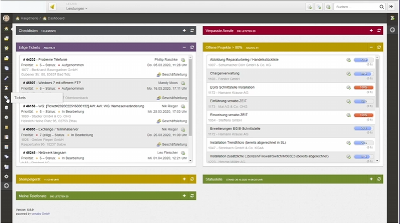The height and width of the screenshot is (224, 400).
Task: Open magnifier for Einführung venabo.ZEIT
Action: 349,101
